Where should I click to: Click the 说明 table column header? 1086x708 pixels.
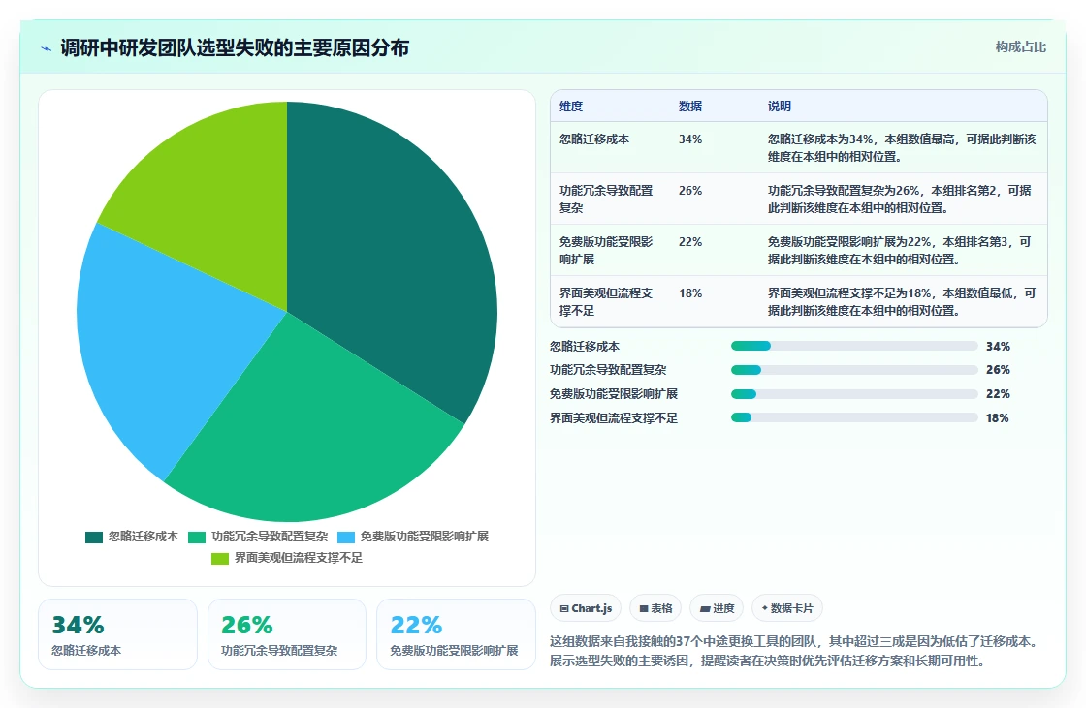pos(780,106)
